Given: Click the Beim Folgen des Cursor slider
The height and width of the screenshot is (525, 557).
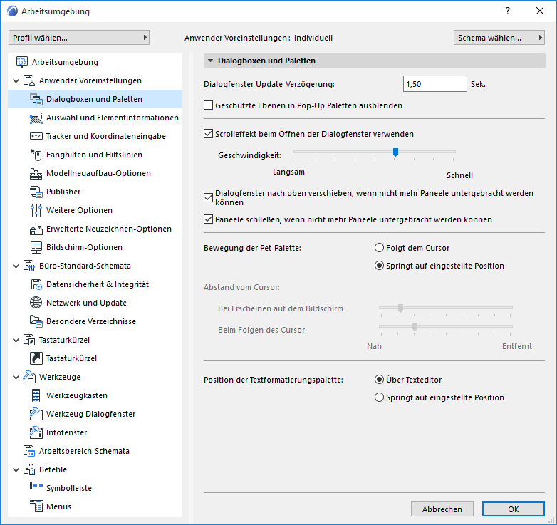Looking at the screenshot, I should (x=445, y=326).
